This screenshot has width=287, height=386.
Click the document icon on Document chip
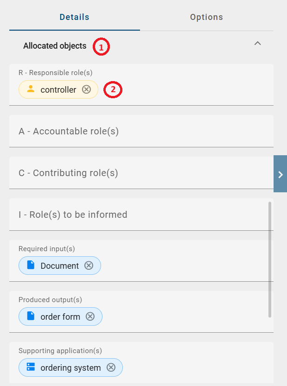coord(30,265)
